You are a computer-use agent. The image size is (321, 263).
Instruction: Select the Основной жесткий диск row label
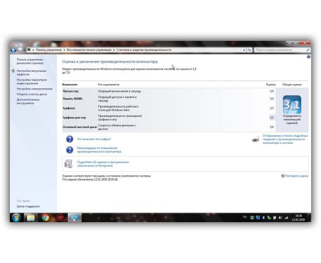click(80, 127)
